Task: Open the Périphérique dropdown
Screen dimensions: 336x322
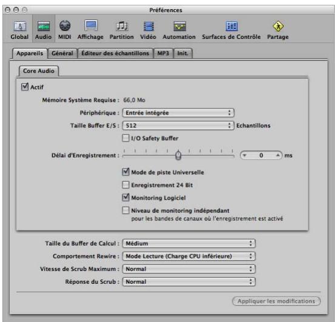Action: point(178,113)
